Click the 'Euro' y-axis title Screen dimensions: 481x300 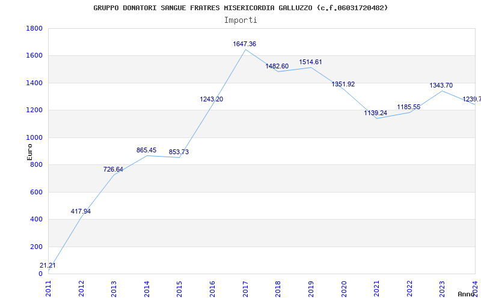29,152
